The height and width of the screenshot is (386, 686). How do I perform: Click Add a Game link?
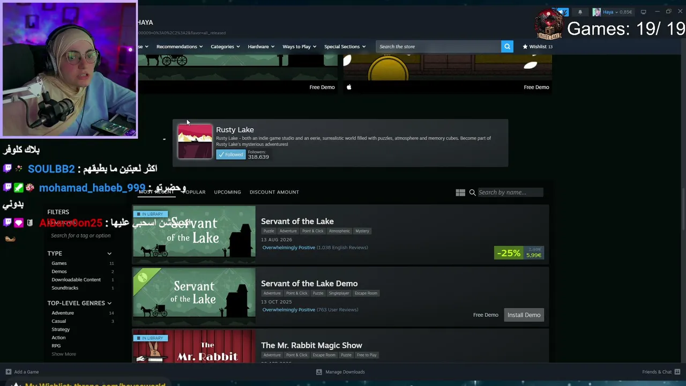[27, 372]
